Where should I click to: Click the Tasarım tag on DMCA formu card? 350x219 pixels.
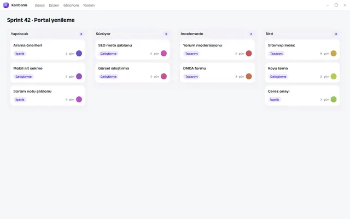coord(191,77)
